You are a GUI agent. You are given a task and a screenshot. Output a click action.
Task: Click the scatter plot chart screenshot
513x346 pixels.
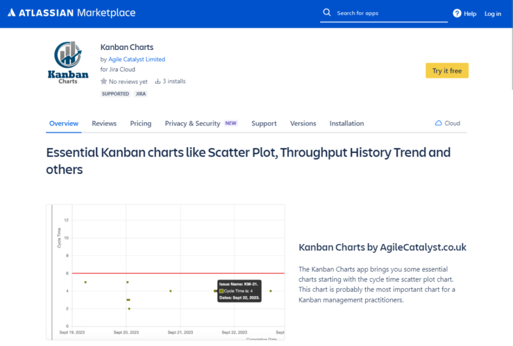pyautogui.click(x=165, y=272)
